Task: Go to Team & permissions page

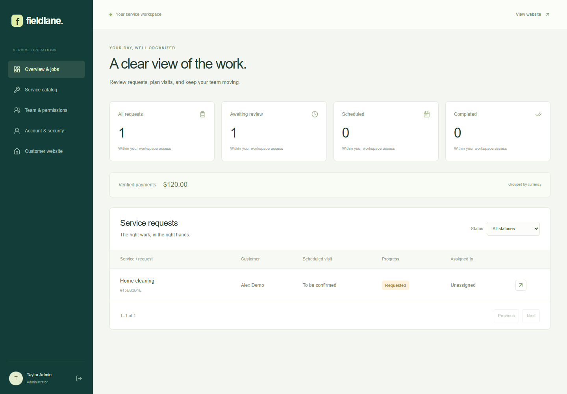Action: coord(46,110)
